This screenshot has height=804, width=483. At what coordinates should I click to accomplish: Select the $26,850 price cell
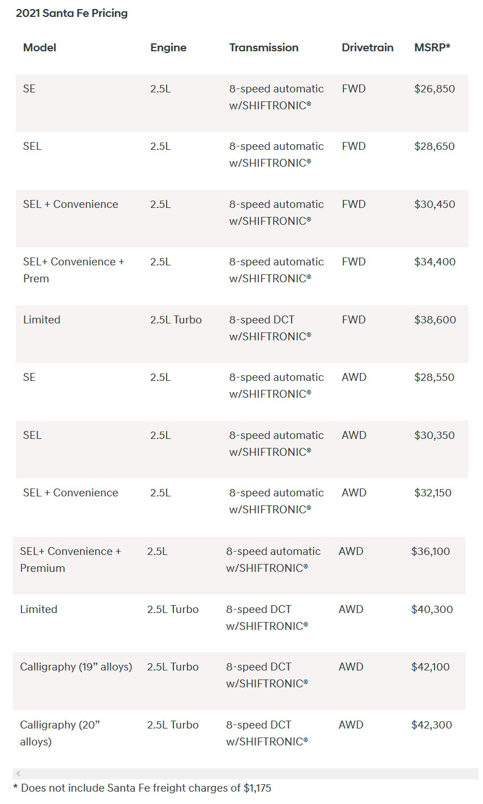[x=434, y=88]
